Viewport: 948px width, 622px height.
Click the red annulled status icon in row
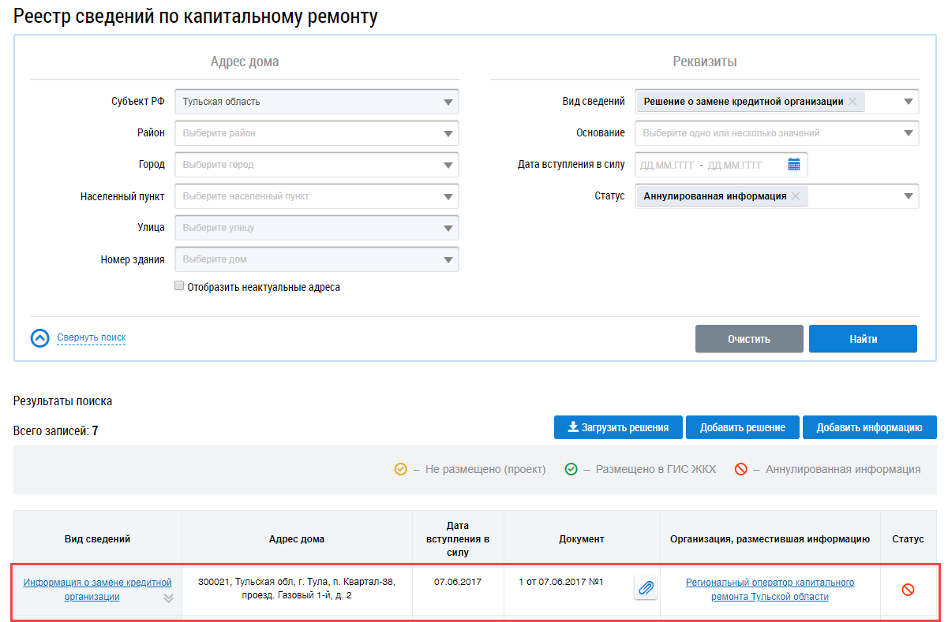tap(908, 589)
